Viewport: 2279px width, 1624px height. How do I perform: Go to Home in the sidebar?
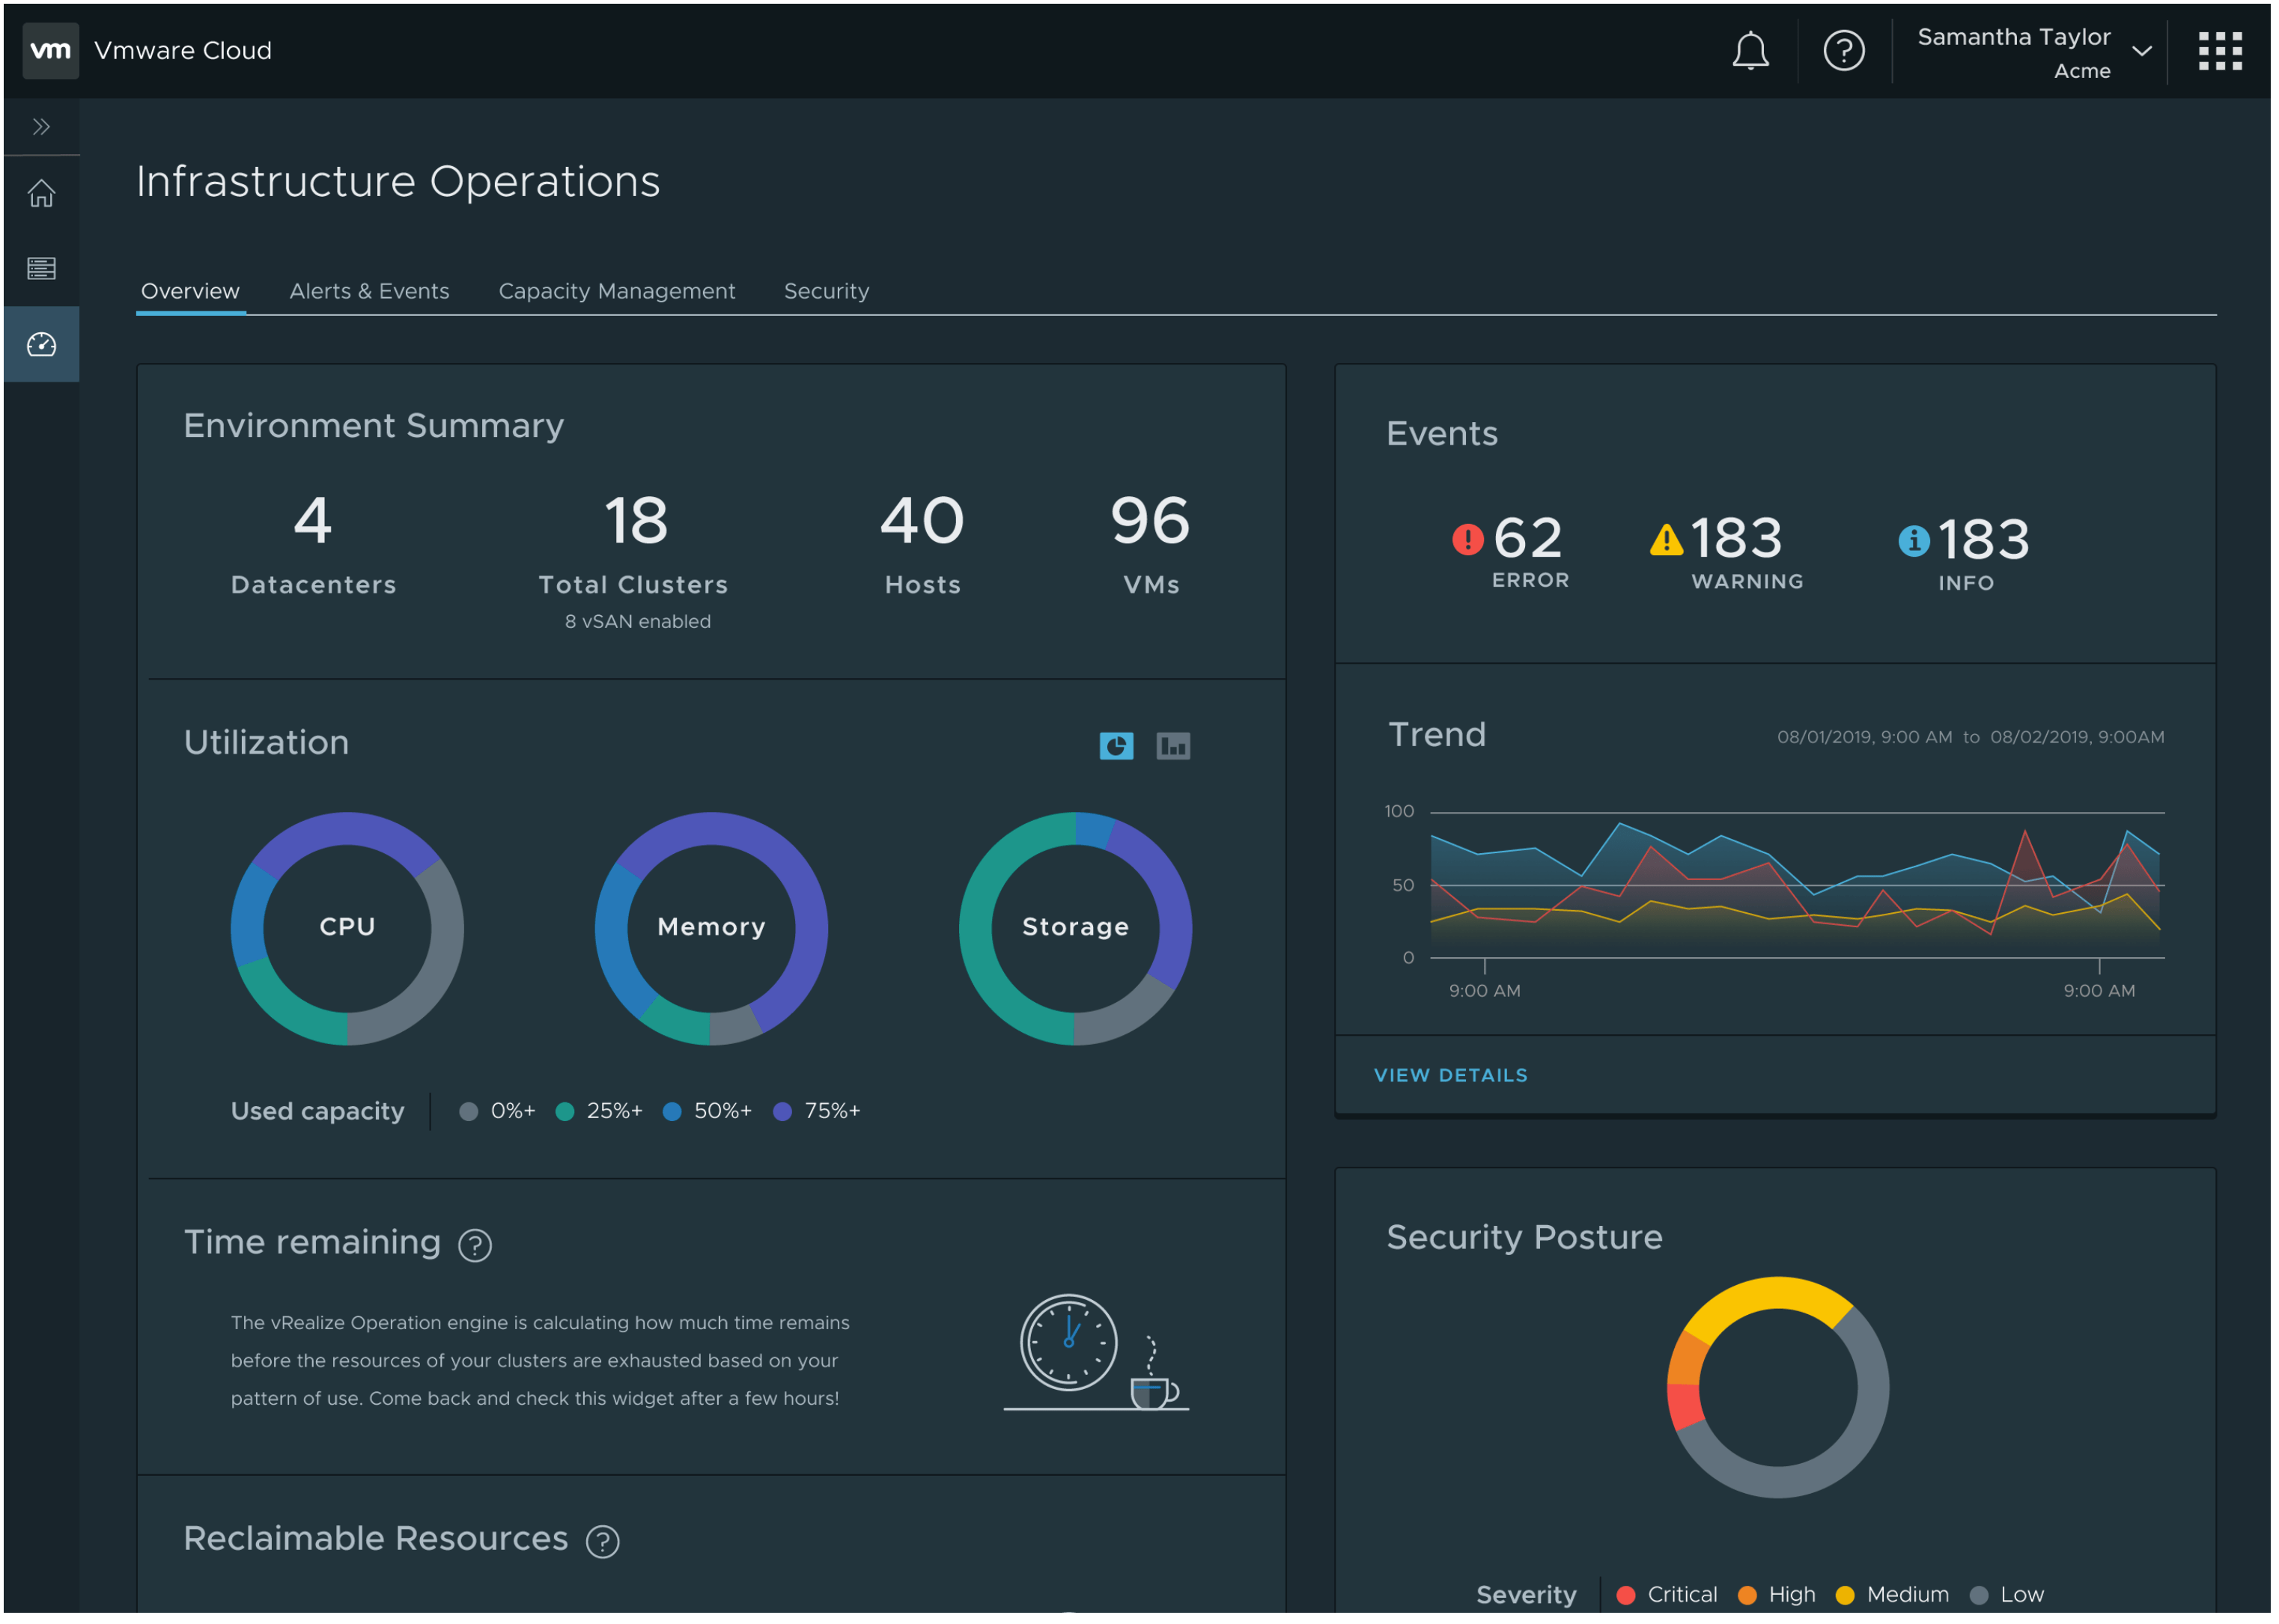[x=41, y=194]
